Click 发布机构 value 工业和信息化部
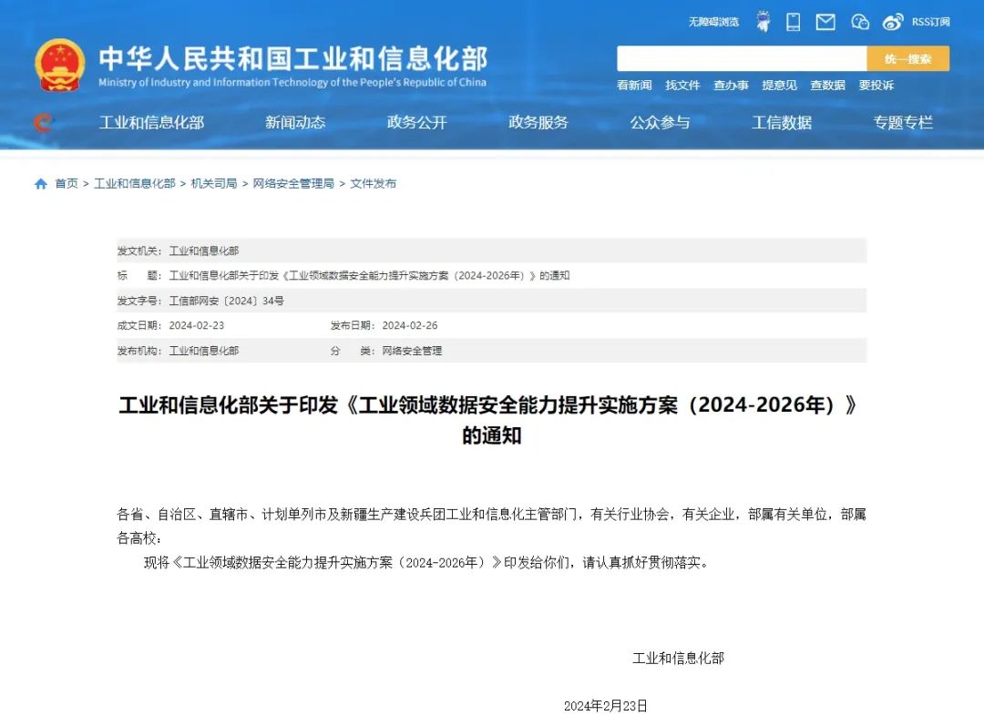 pyautogui.click(x=204, y=351)
